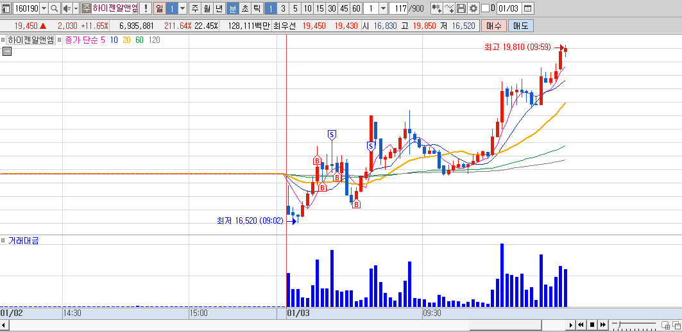Click the MA 5 legend label

click(x=103, y=40)
